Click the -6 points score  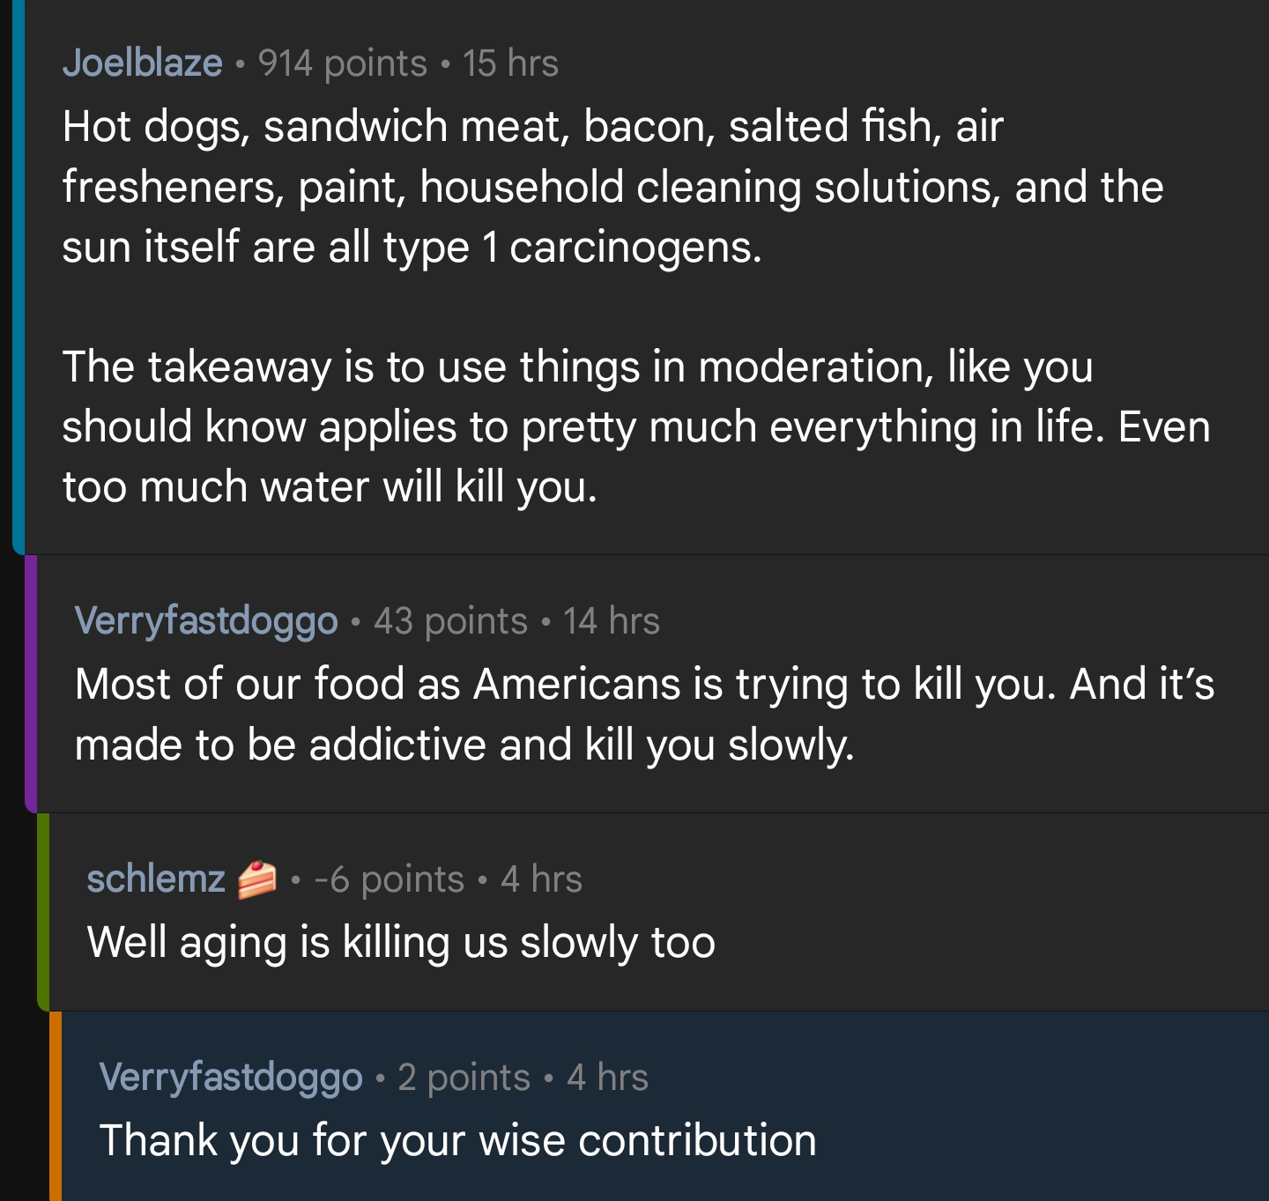click(389, 879)
